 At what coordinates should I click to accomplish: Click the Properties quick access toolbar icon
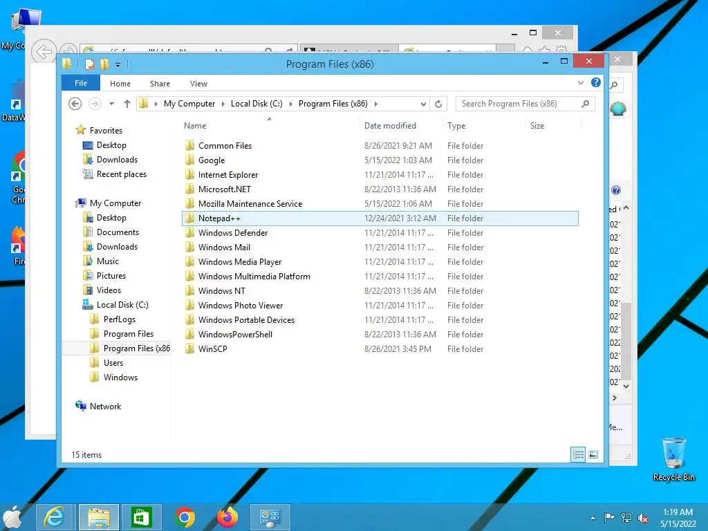click(x=90, y=64)
